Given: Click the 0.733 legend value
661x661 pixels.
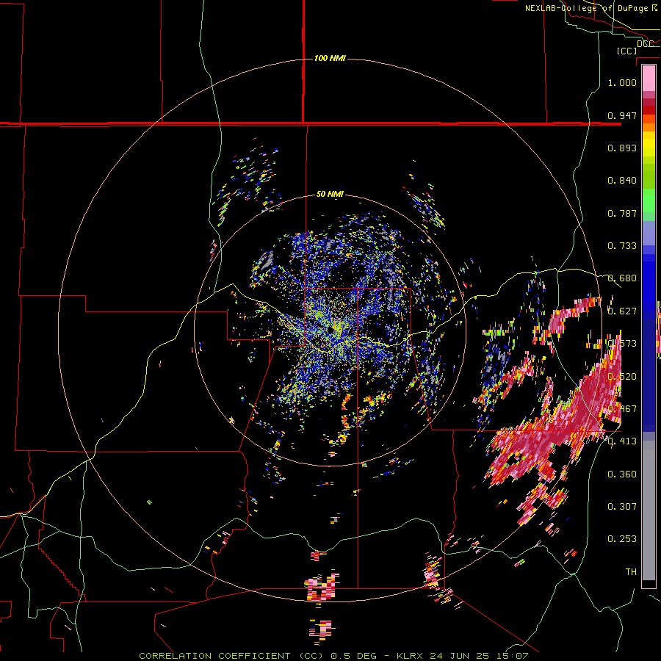Looking at the screenshot, I should click(622, 246).
